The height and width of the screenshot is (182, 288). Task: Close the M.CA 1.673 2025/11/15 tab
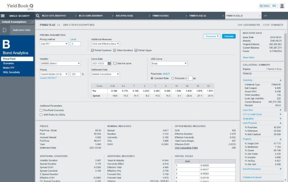click(76, 16)
